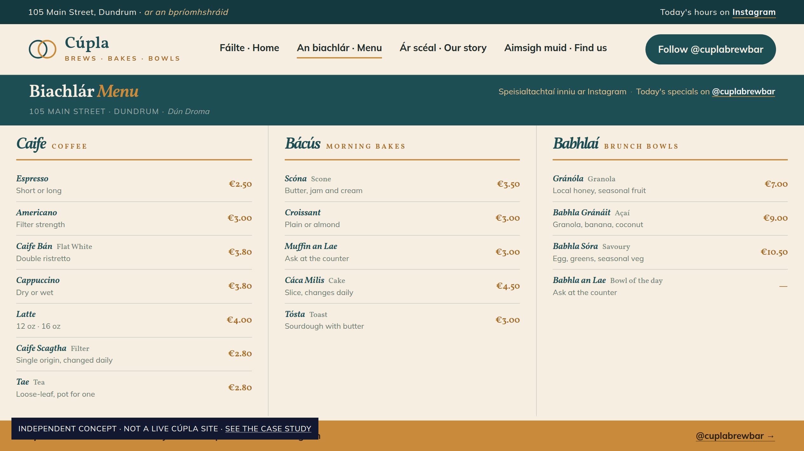Click the Follow @cuplabrewbar button
The height and width of the screenshot is (451, 804).
coord(711,50)
